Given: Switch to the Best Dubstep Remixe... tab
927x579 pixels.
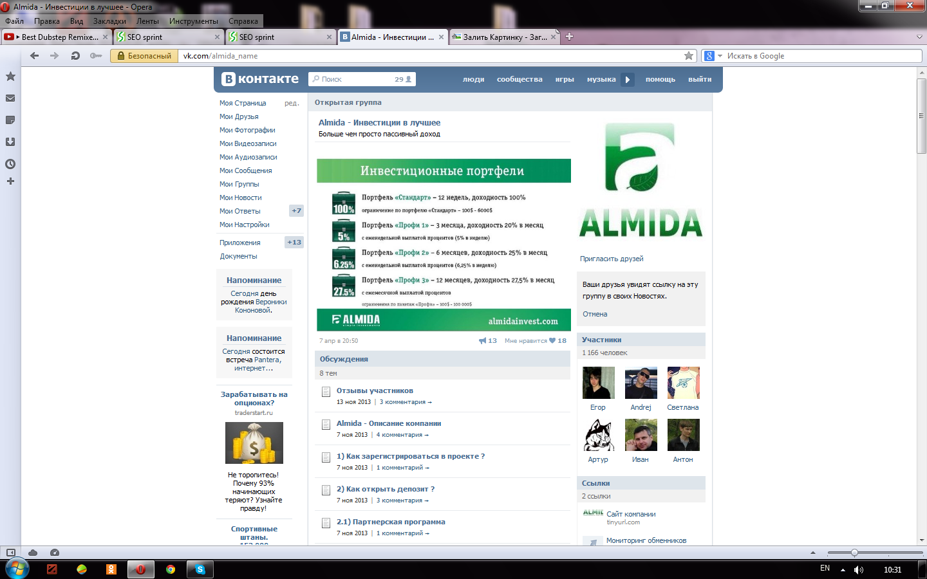Looking at the screenshot, I should [56, 37].
